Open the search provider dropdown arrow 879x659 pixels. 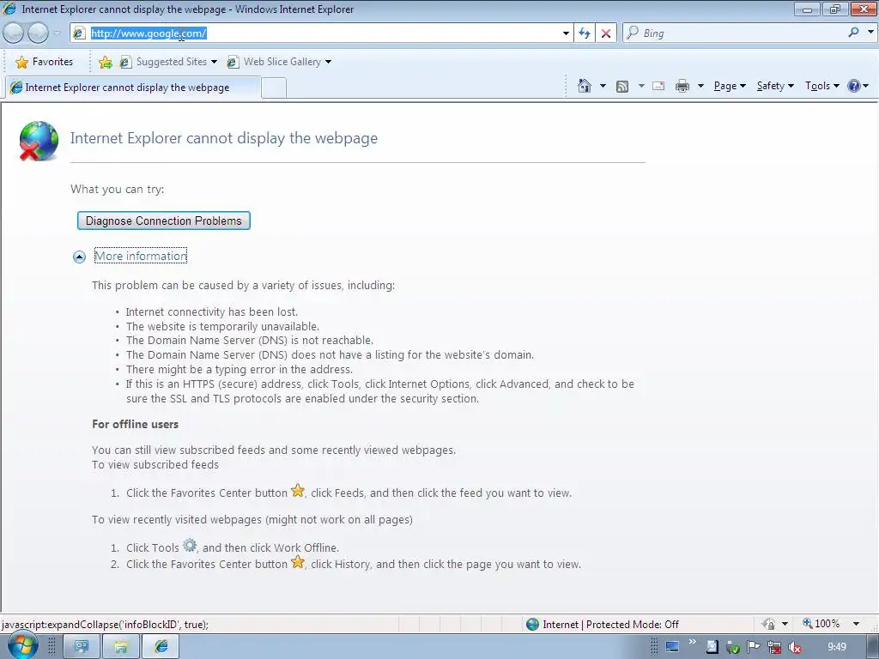[x=870, y=32]
